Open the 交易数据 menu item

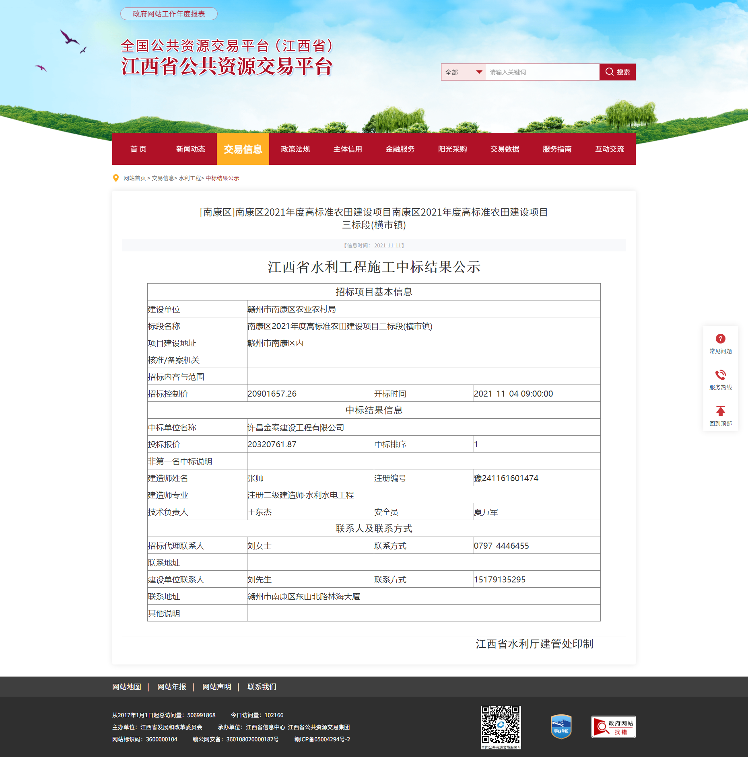[x=505, y=149]
